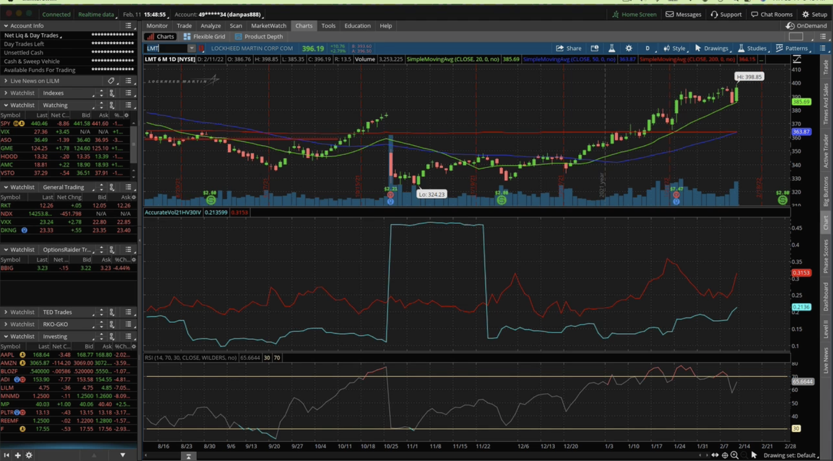Viewport: 833px width, 461px height.
Task: Switch to the Scan tab
Action: coord(236,26)
